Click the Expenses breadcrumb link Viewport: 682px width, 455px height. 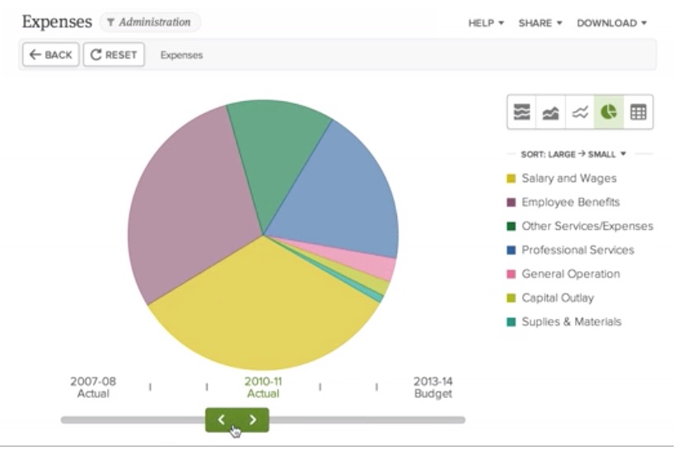pos(181,55)
